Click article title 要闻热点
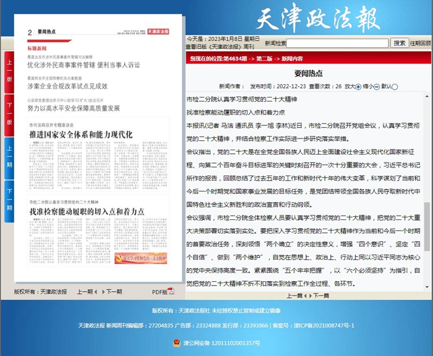This screenshot has width=433, height=356. [309, 74]
